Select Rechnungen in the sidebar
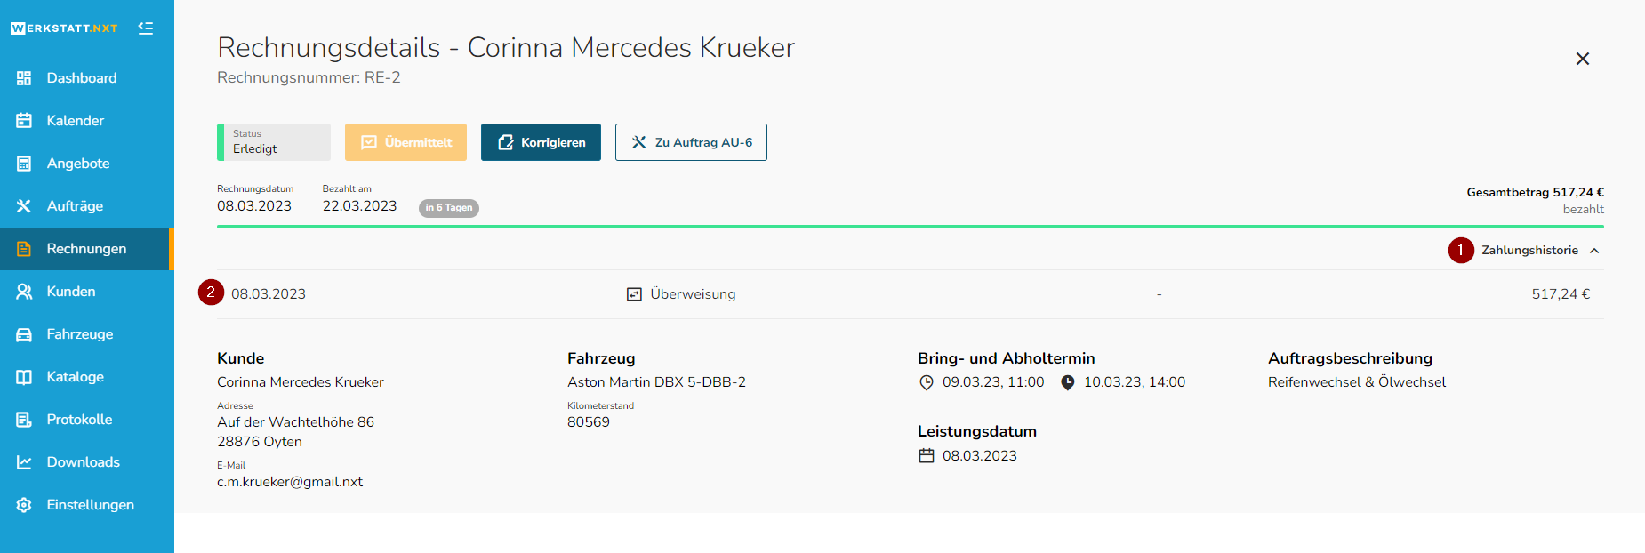The image size is (1645, 553). pos(87,249)
